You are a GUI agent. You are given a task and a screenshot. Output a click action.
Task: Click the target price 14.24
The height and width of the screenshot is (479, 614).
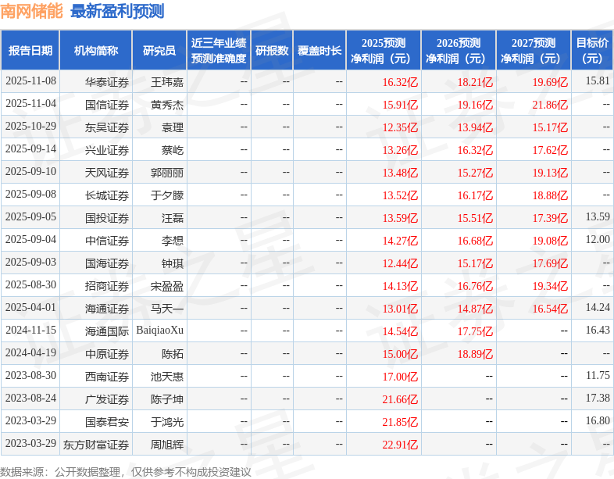coord(598,308)
